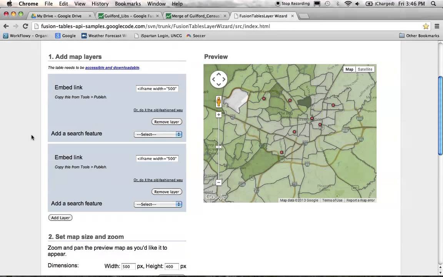Close the FusionTablesLayer Wizard tab
This screenshot has height=277, width=443.
[x=292, y=16]
